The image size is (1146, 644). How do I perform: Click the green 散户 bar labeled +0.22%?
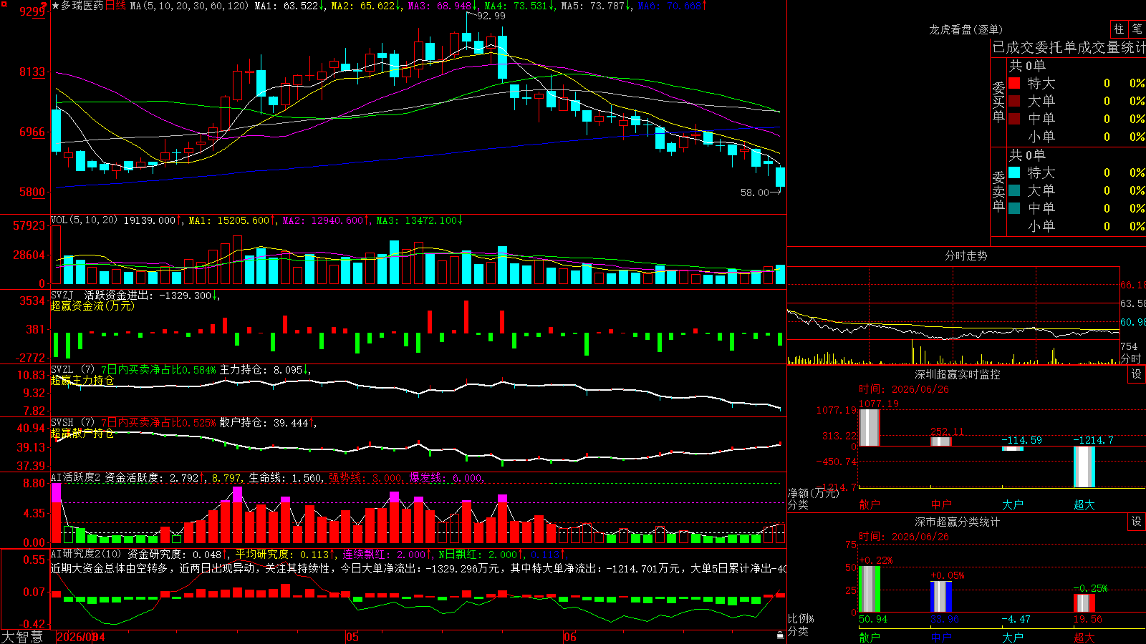(870, 589)
